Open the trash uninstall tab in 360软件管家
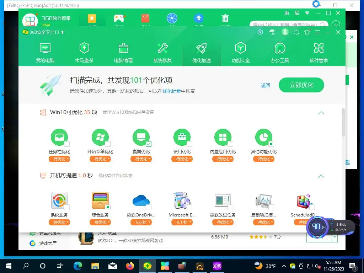 [x=225, y=18]
